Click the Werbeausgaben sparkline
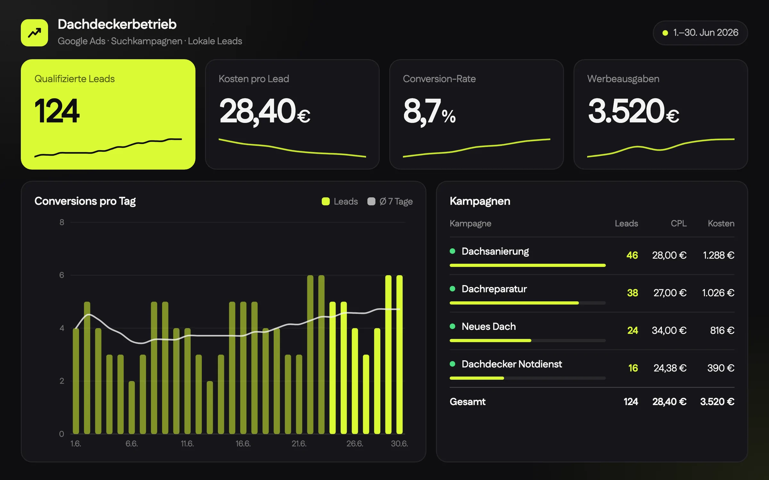Viewport: 769px width, 480px height. (661, 148)
